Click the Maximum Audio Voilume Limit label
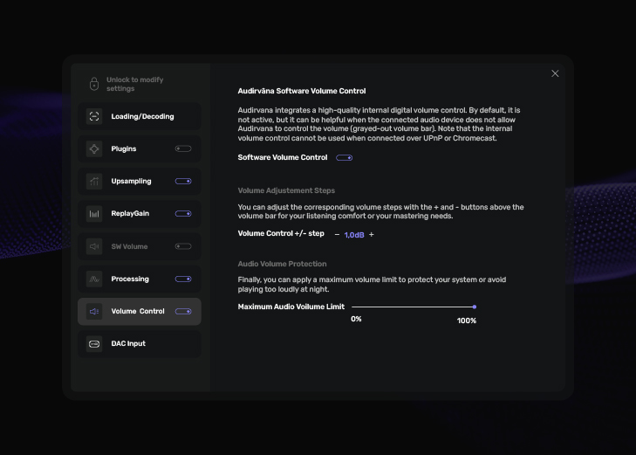This screenshot has height=455, width=636. 291,307
